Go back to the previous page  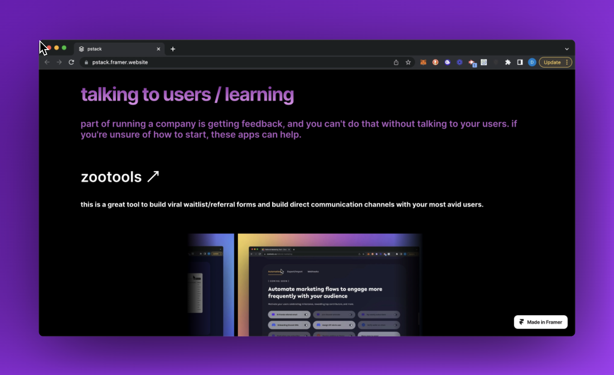click(x=47, y=62)
